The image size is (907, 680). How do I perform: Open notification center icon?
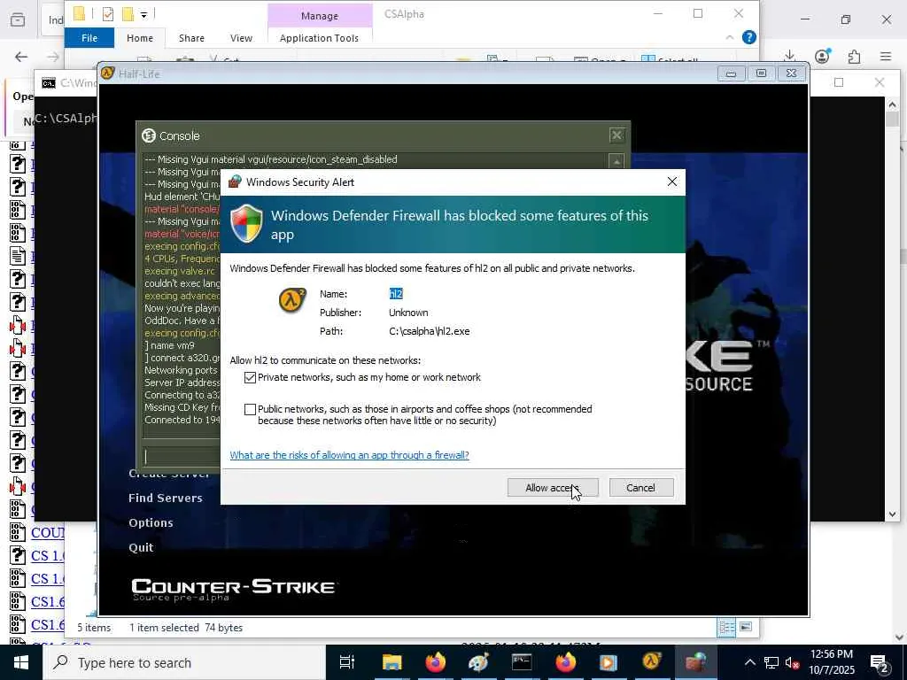click(880, 664)
